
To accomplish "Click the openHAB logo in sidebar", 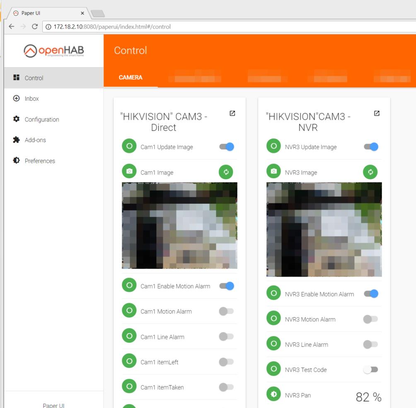I will click(x=53, y=51).
